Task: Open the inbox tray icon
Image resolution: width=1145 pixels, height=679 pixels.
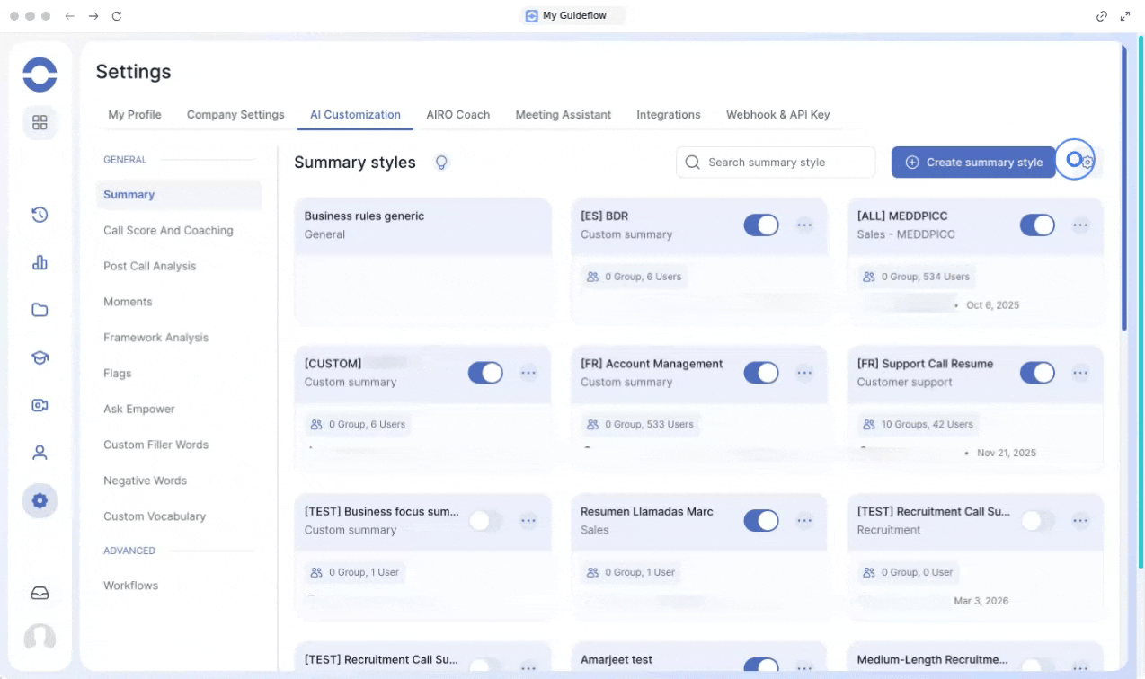Action: tap(40, 594)
